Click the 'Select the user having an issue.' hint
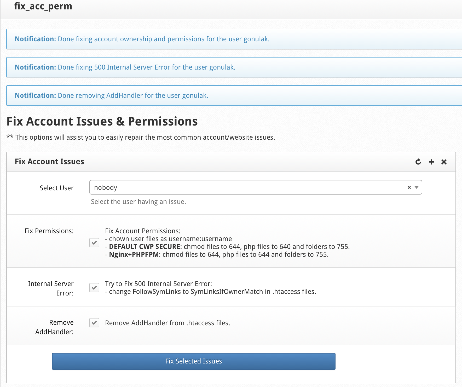The height and width of the screenshot is (387, 462). 138,202
